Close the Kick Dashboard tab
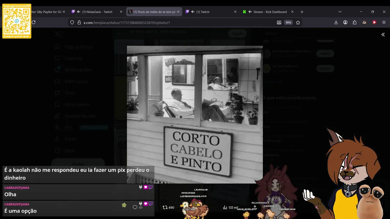Image resolution: width=390 pixels, height=219 pixels. click(292, 12)
